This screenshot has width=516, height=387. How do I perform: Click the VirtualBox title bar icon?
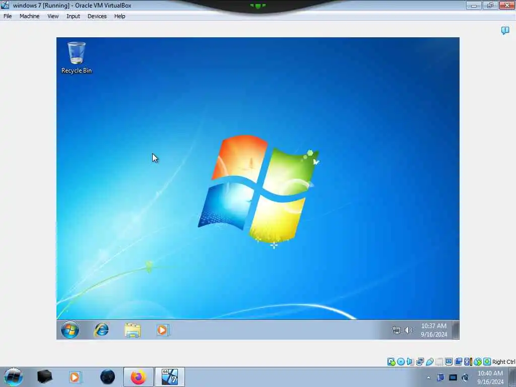click(5, 5)
